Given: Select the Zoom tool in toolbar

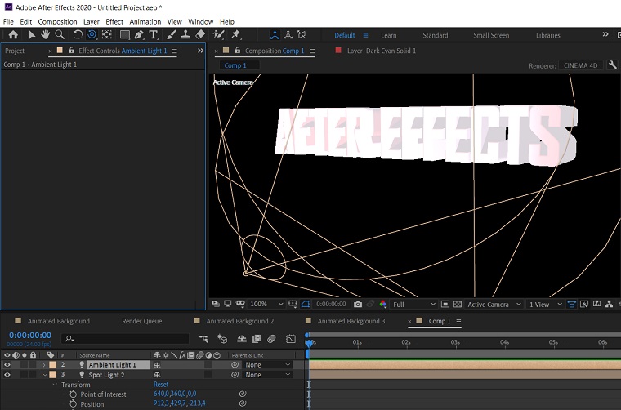Looking at the screenshot, I should click(x=60, y=35).
